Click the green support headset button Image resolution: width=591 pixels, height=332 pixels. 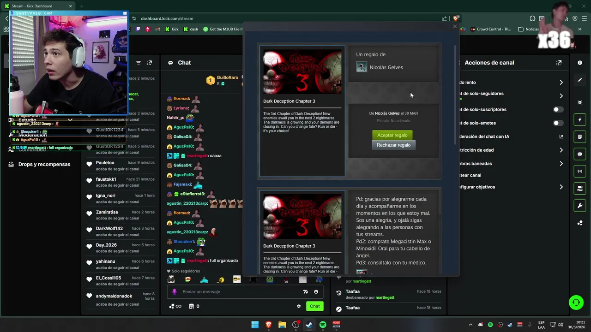(x=576, y=302)
